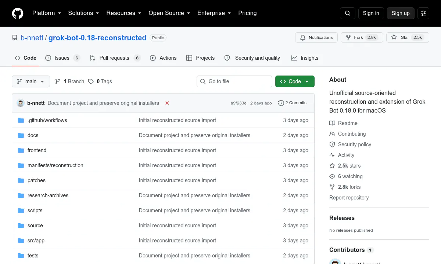441x264 pixels.
Task: Open the latest commit message in the header row
Action: coord(103,103)
